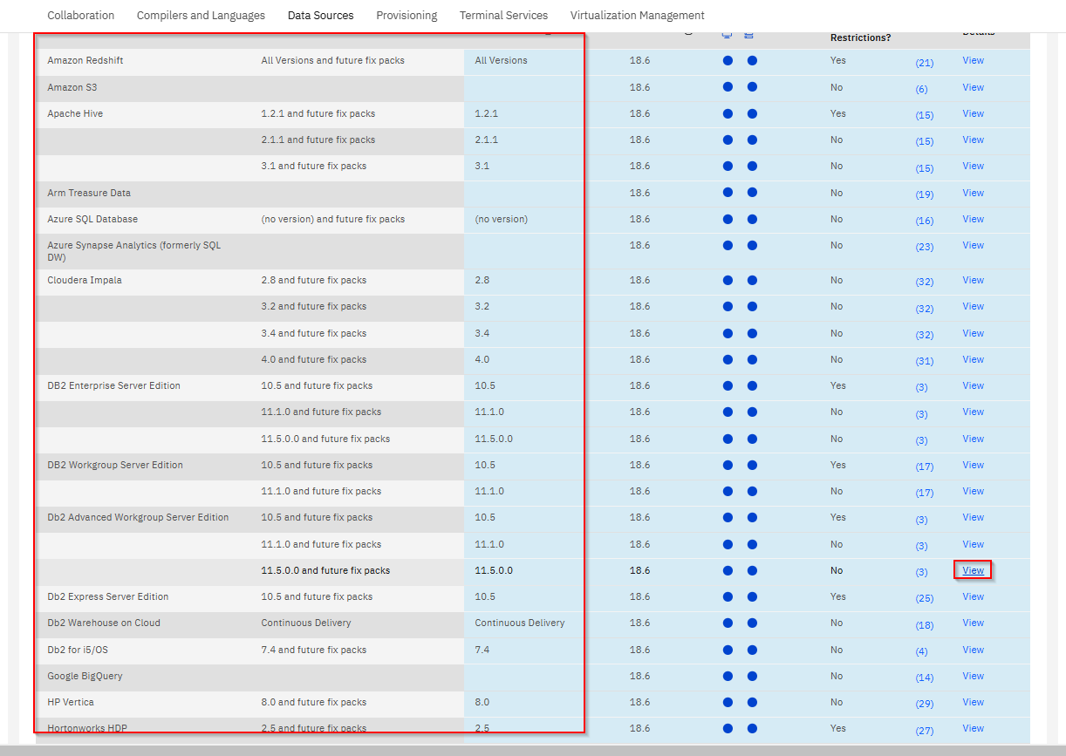Open (32) count in Cloudera Impala 3.2 row
Viewport: 1066px width, 756px height.
pyautogui.click(x=925, y=309)
